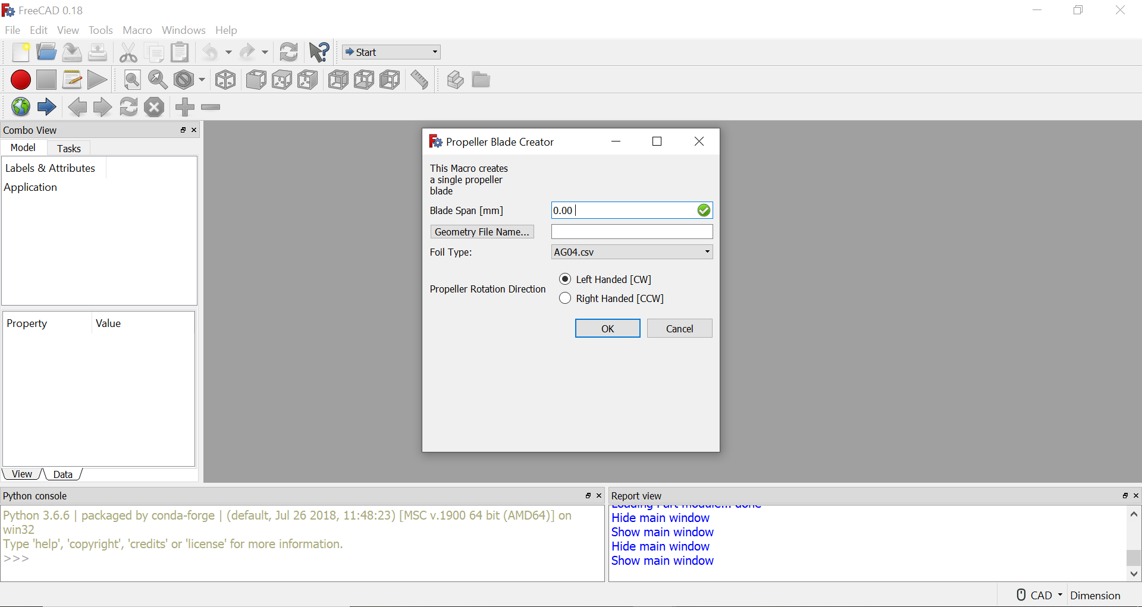
Task: Fit all content in the 3D view
Action: pos(132,79)
